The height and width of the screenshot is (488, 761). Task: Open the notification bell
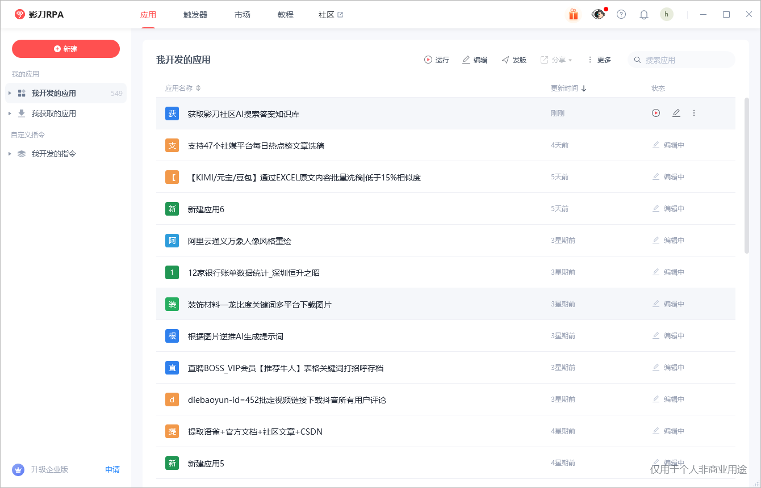point(644,15)
